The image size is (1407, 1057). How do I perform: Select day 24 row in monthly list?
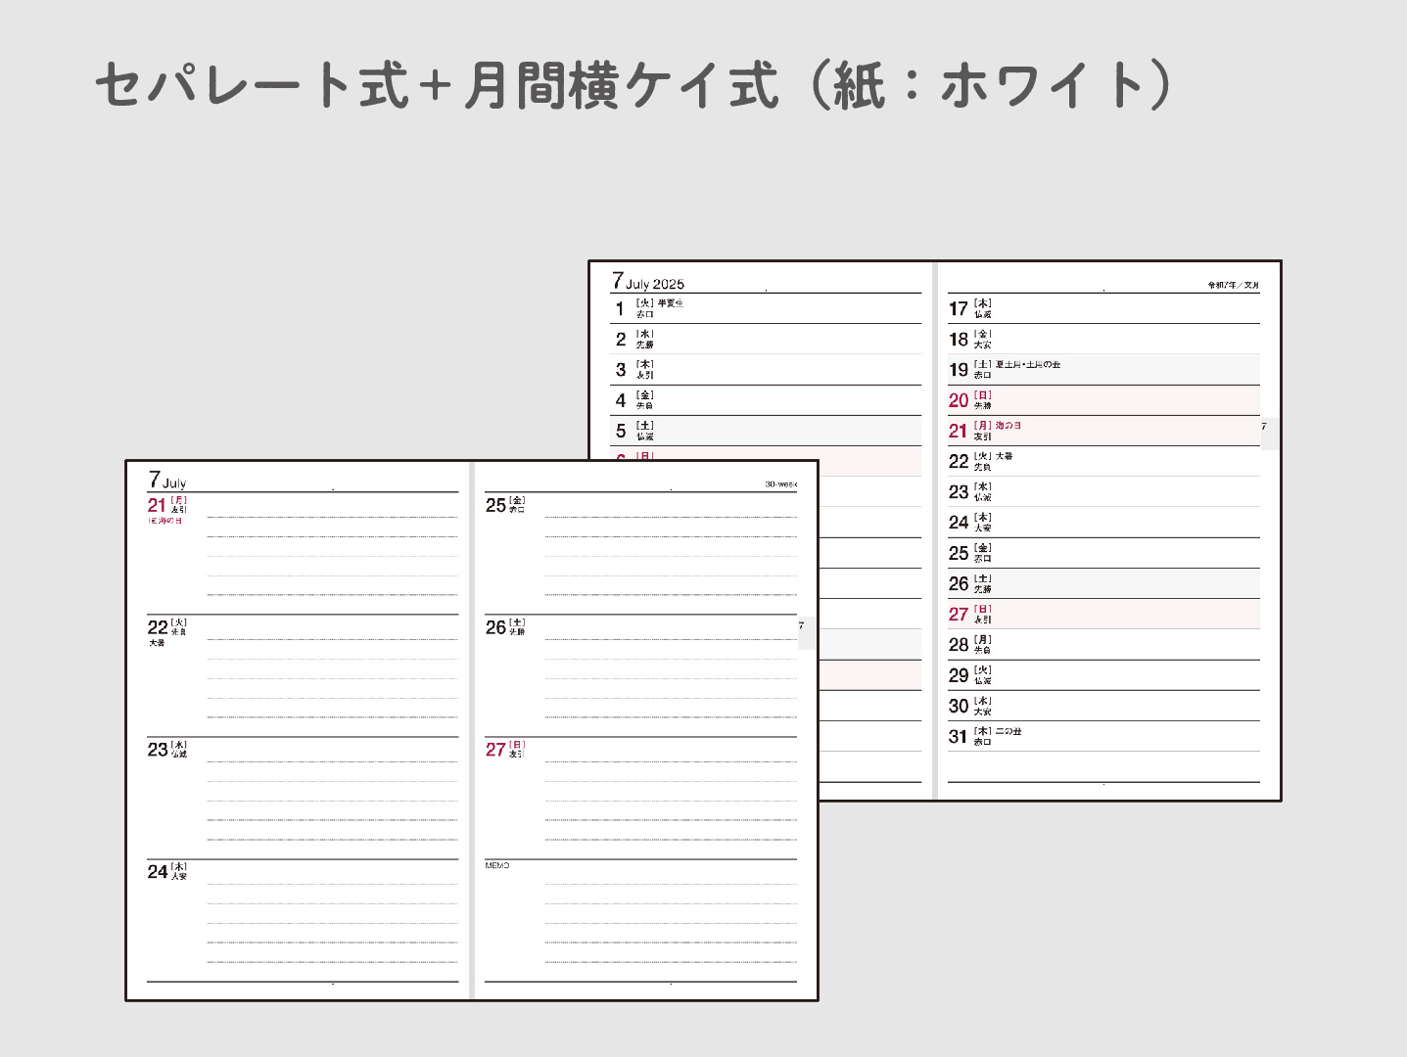pyautogui.click(x=1103, y=522)
